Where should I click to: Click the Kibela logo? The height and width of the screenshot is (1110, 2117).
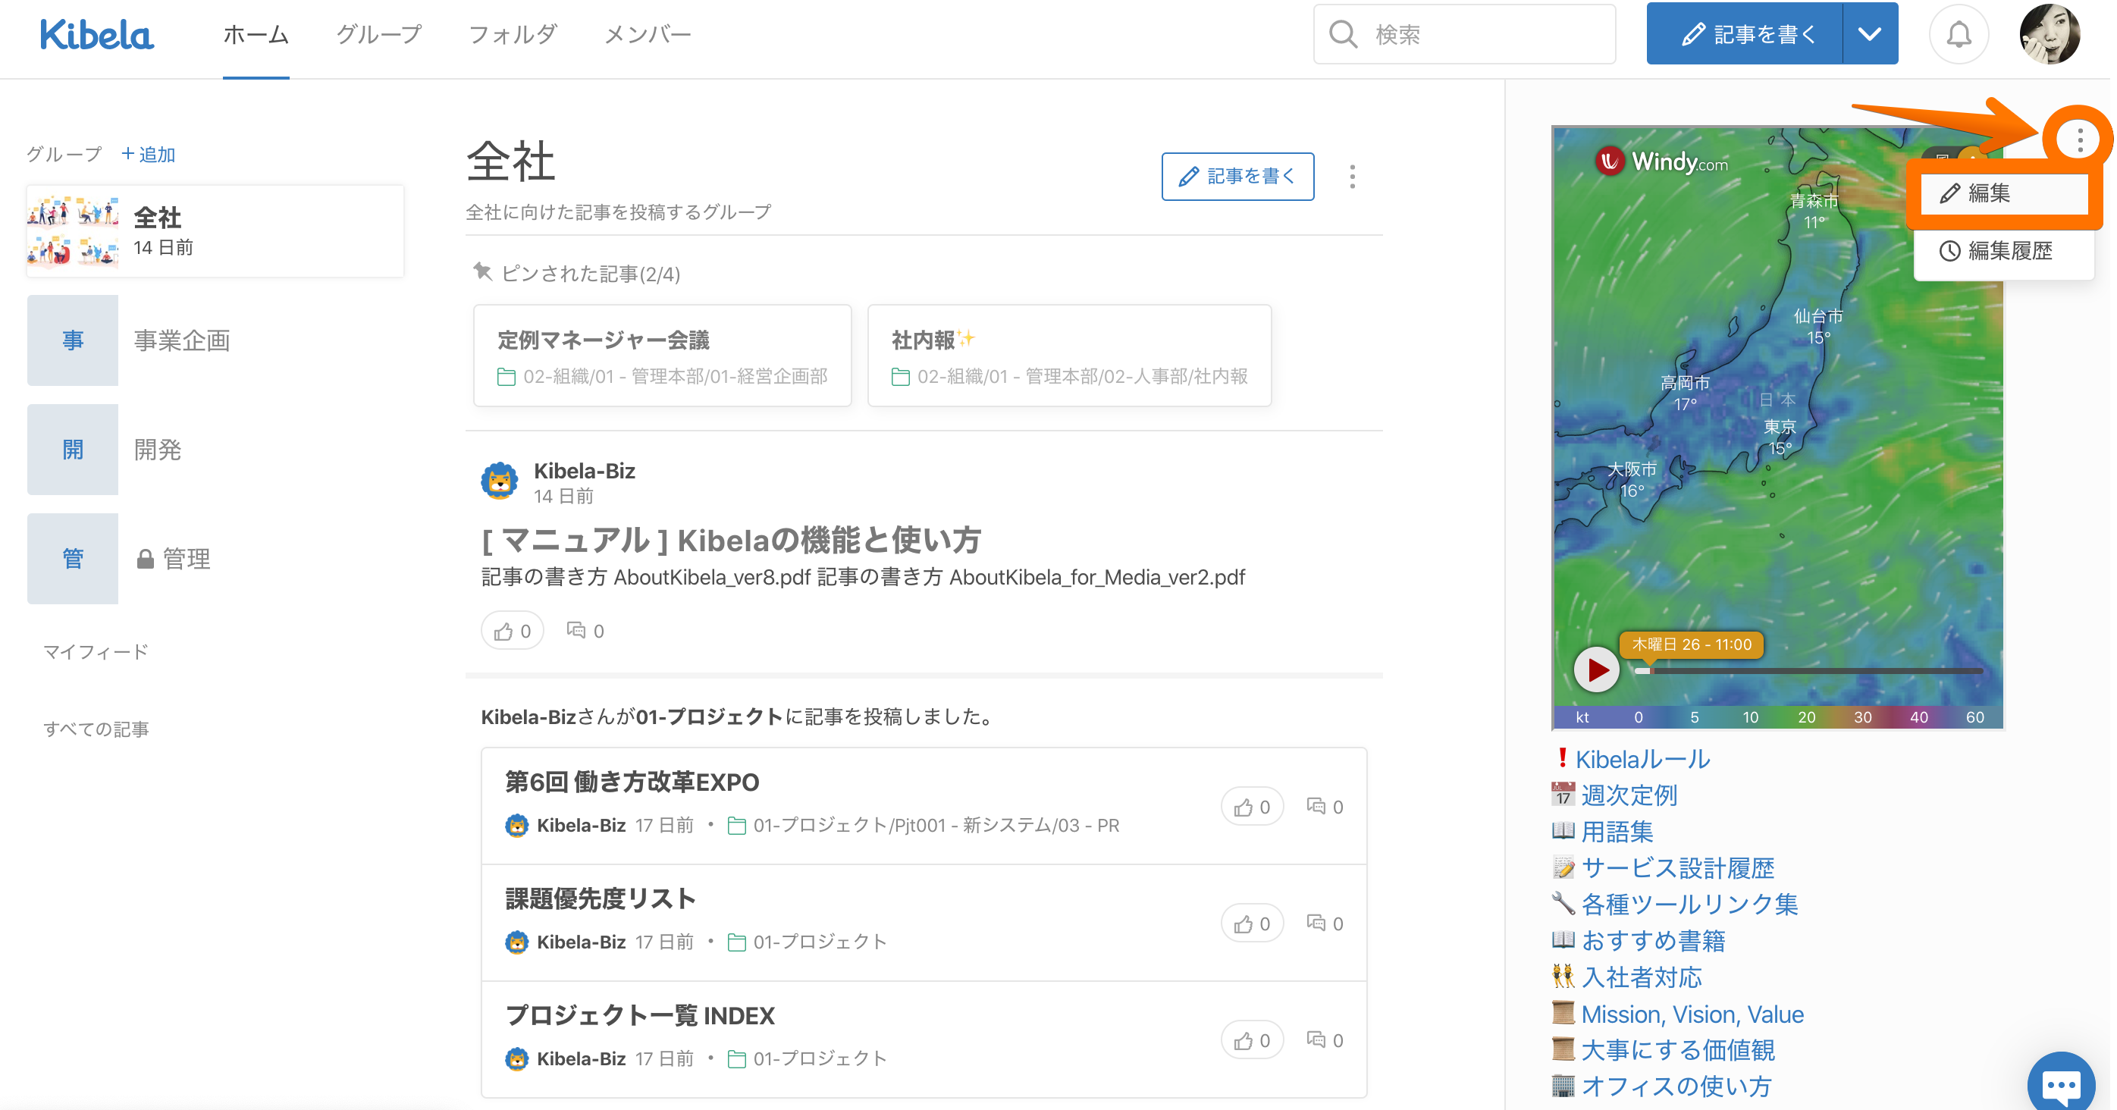coord(96,35)
